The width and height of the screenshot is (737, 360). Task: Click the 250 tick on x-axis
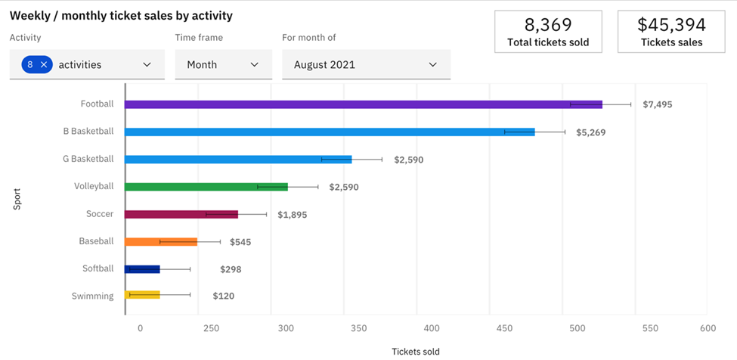pyautogui.click(x=212, y=328)
